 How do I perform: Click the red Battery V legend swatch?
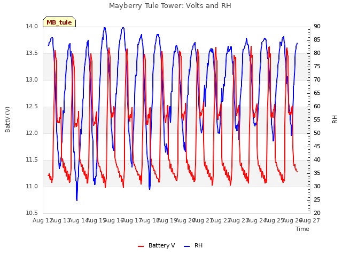coord(141,246)
